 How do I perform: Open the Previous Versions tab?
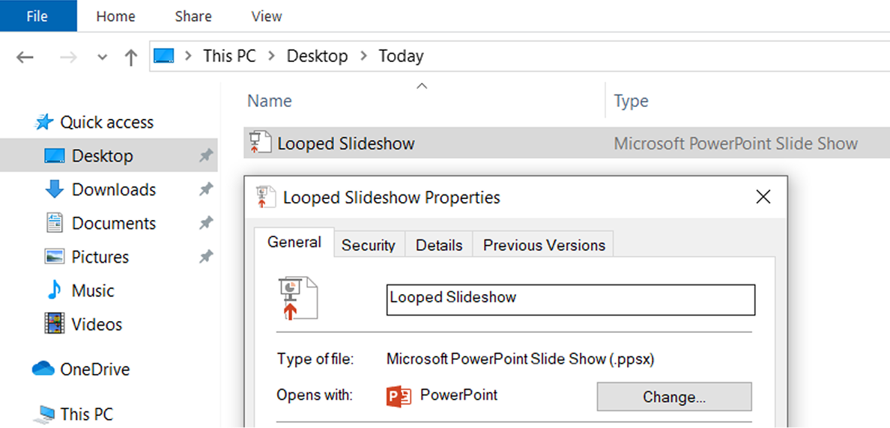(544, 245)
